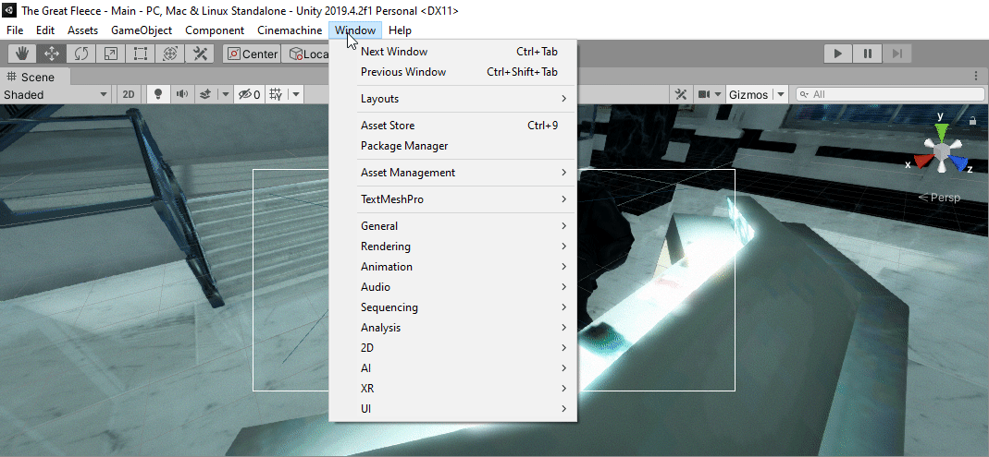Open grid settings dropdown arrow
Screen dimensions: 989x457
click(295, 94)
